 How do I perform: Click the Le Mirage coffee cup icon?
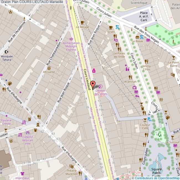coord(82,22)
